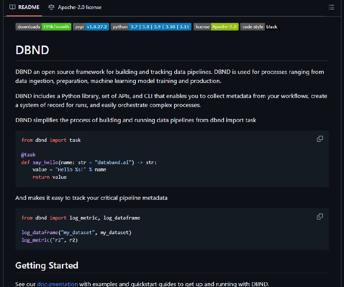
Task: Click the 'return value' code line
Action: click(49, 177)
